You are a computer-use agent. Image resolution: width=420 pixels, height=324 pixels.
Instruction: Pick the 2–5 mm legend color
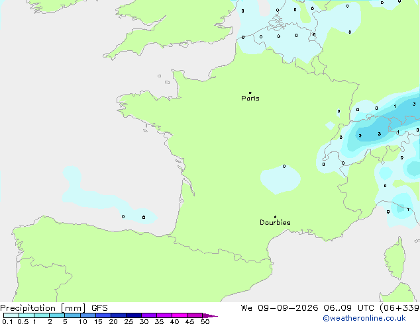[x=57, y=315]
